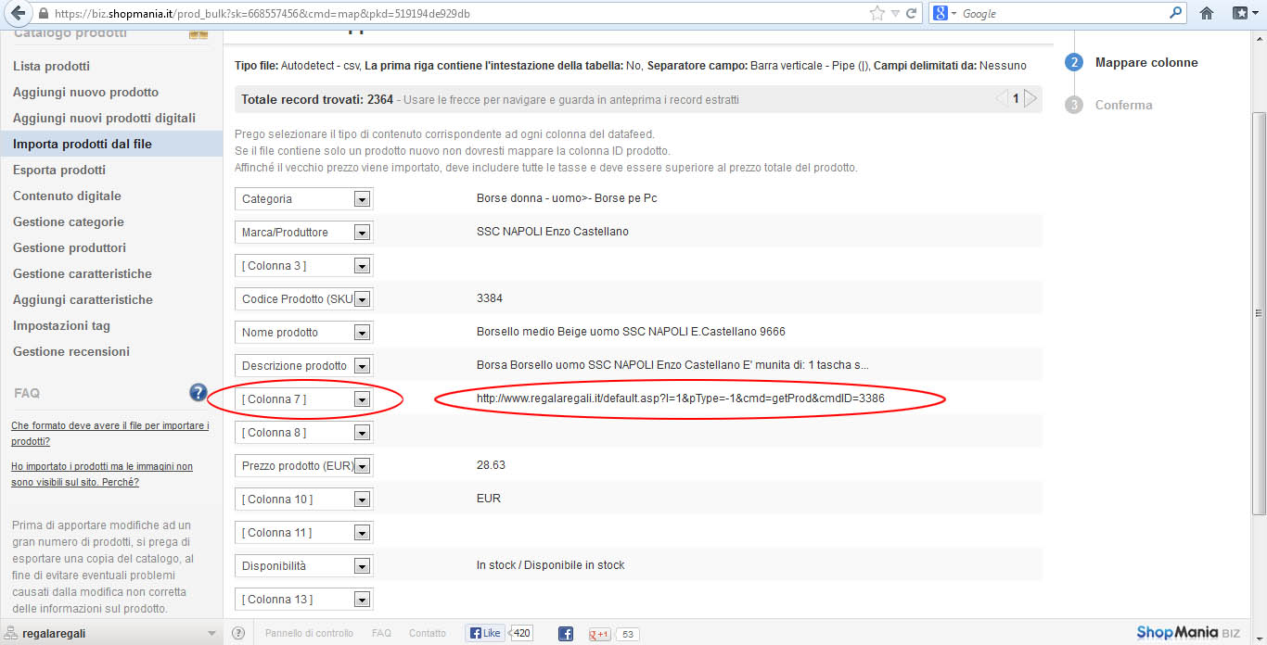Open Aggiungi caratteristiche
This screenshot has width=1267, height=645.
click(x=83, y=299)
